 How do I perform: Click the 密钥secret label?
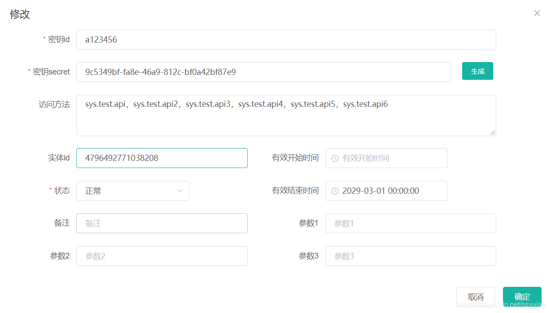[51, 72]
